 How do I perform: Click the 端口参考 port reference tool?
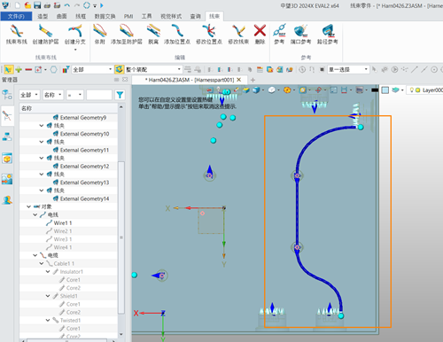300,35
